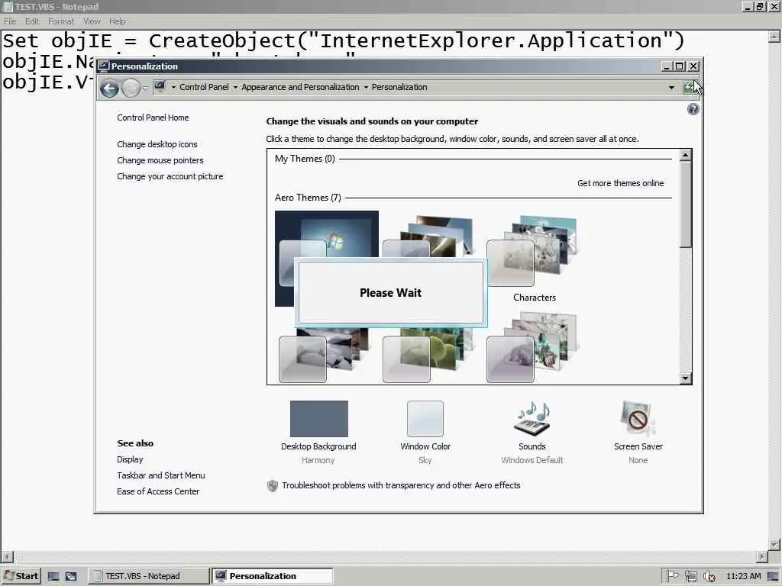The image size is (782, 586).
Task: Click the Personalization breadcrumb
Action: (x=399, y=87)
